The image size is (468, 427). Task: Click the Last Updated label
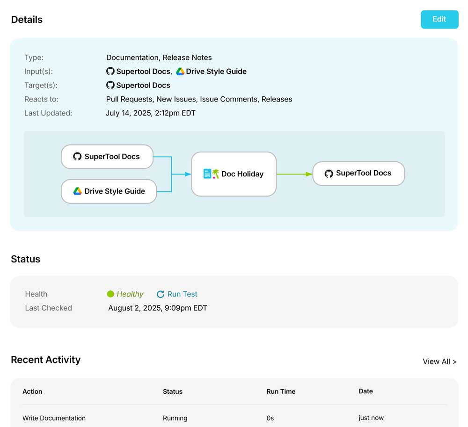tap(48, 113)
